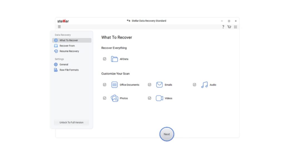
Task: Open the hamburger menu icon
Action: pos(59,27)
